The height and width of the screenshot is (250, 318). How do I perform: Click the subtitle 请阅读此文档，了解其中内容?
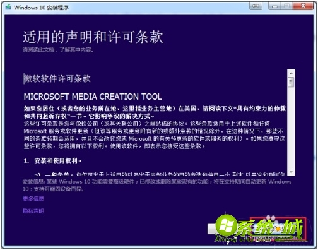(58, 50)
